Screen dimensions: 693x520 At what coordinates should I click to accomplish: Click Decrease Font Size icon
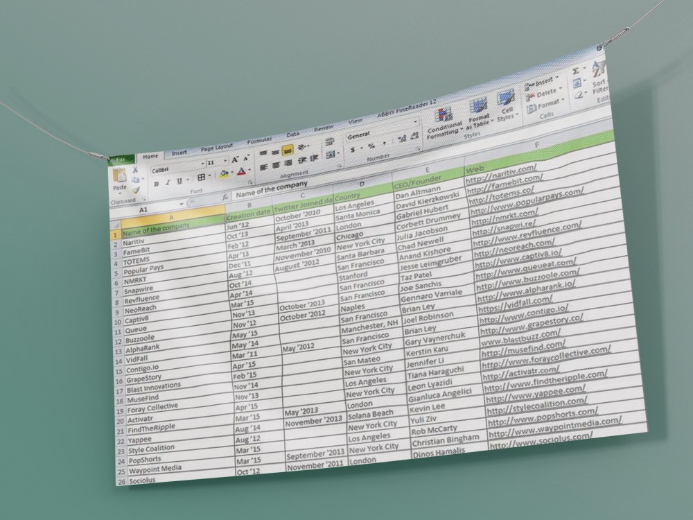tap(246, 158)
